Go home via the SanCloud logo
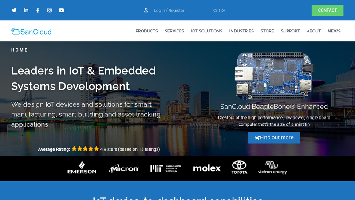This screenshot has height=200, width=355. 31,31
